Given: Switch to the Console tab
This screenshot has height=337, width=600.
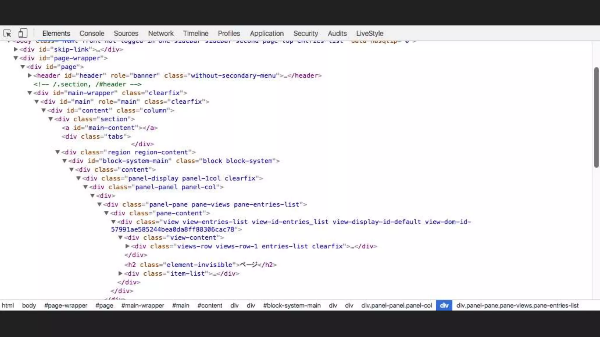Looking at the screenshot, I should (x=92, y=33).
